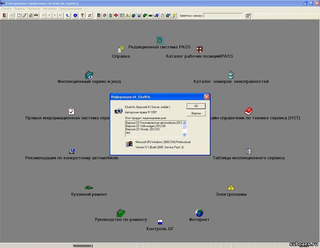Click icon button right of Заметка к заказу field

click(x=248, y=16)
